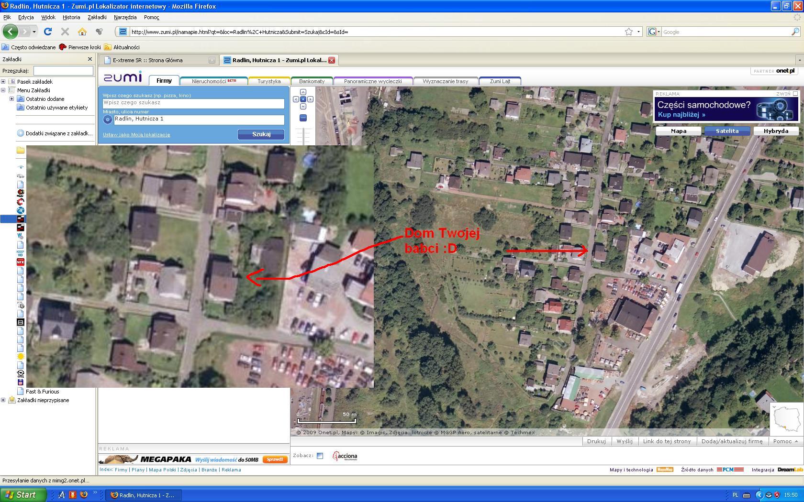Expand Pasek zakładek tree node
This screenshot has height=502, width=804.
tap(3, 82)
